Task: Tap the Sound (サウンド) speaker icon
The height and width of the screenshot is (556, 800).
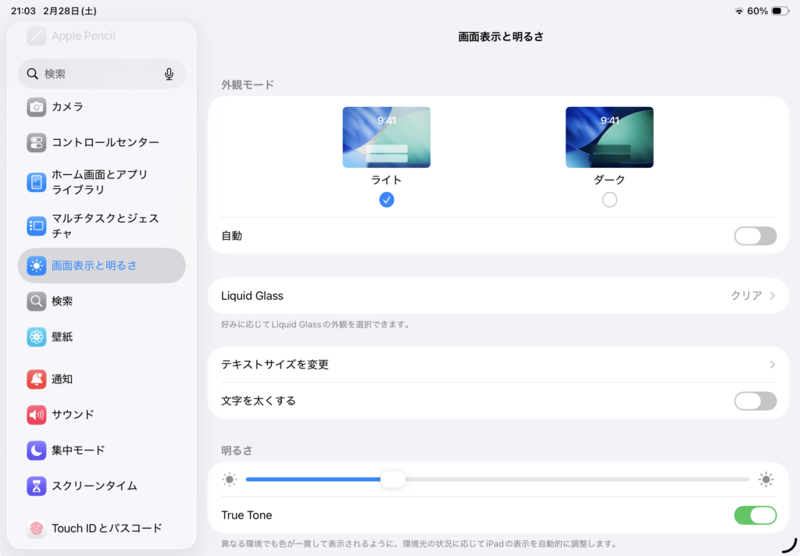Action: 37,415
